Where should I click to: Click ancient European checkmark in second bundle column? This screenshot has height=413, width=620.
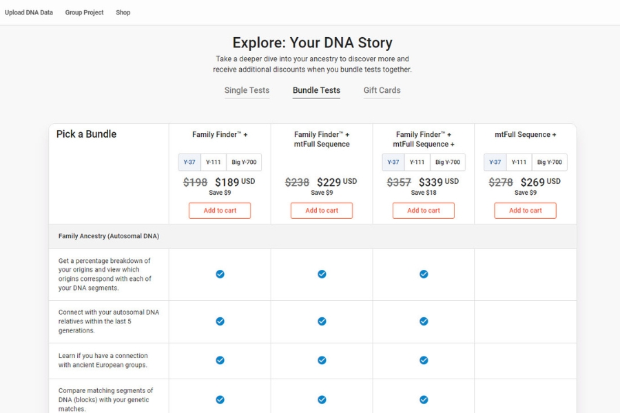(322, 360)
